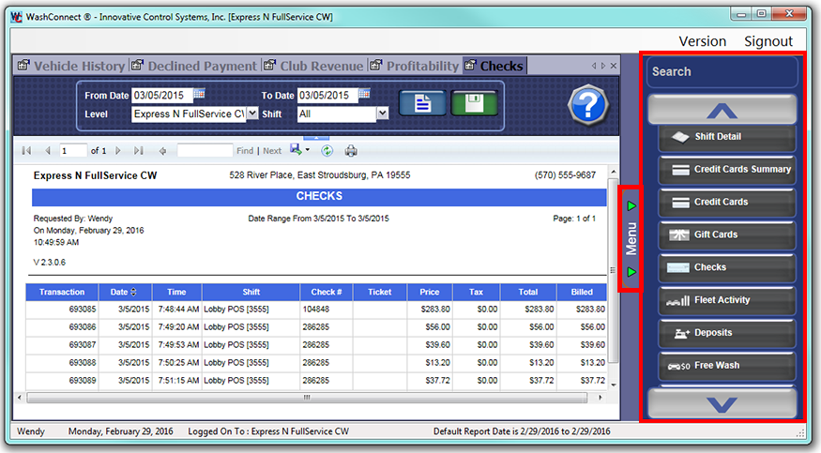Open the Credit Cards Summary report
The width and height of the screenshot is (821, 453).
(727, 170)
